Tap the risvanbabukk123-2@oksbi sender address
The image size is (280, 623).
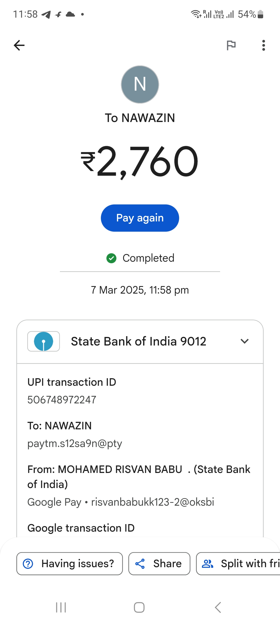coord(152,502)
